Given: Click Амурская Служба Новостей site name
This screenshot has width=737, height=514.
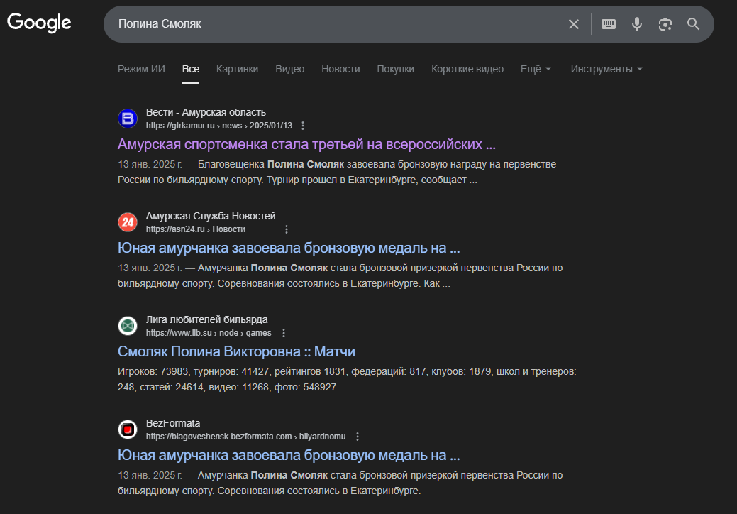Looking at the screenshot, I should pyautogui.click(x=211, y=216).
